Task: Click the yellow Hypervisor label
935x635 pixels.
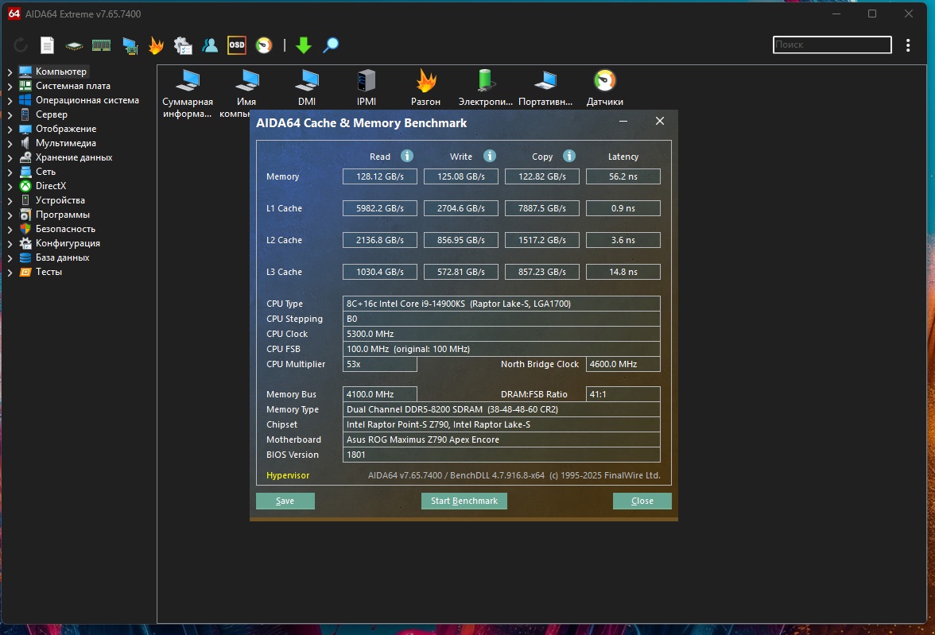Action: point(288,475)
